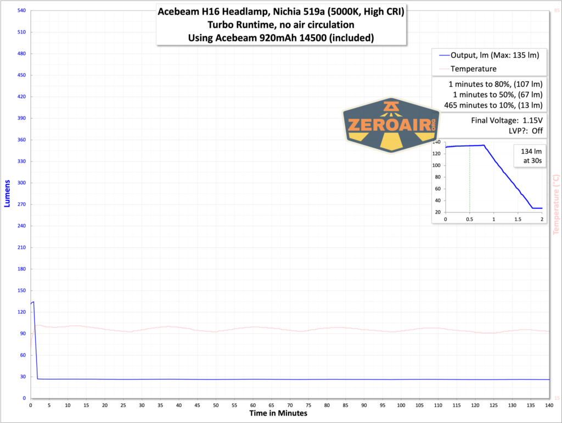This screenshot has width=562, height=423.
Task: Select the chart title mentioning Acebeam H16 Headlamp
Action: (281, 10)
